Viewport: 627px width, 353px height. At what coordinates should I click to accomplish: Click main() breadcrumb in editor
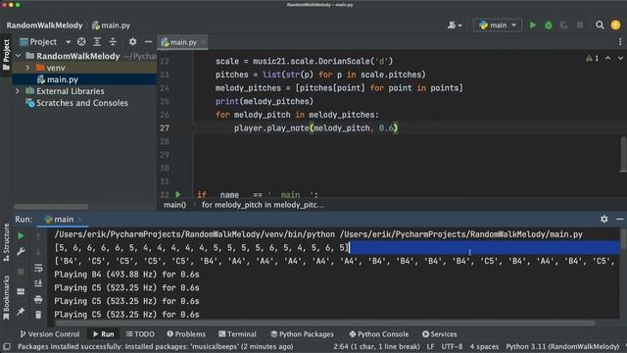[x=174, y=205]
